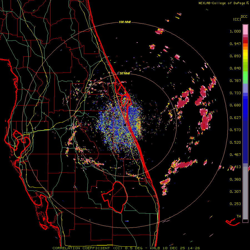Click the 0.787 scale value
250x250 pixels.
pos(235,81)
